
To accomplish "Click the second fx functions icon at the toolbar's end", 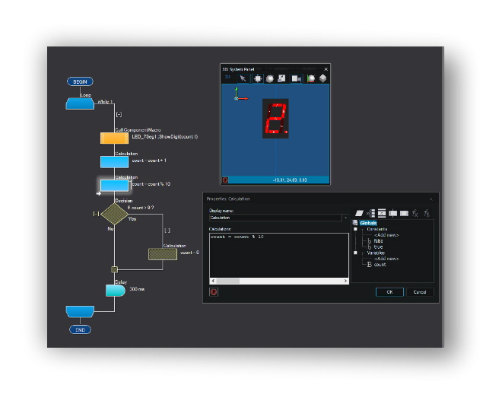I will pos(427,213).
